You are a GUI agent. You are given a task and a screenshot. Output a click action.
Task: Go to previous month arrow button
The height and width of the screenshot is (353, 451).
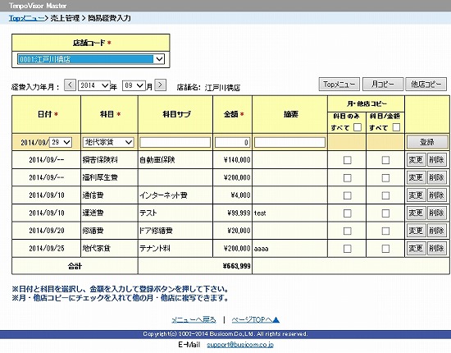(x=70, y=85)
